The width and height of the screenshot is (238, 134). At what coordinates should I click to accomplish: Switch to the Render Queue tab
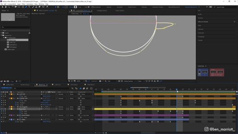[x=25, y=84]
